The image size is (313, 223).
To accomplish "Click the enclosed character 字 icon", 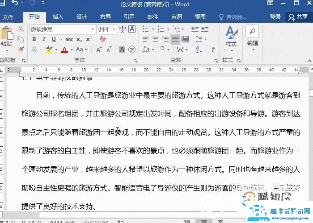I will click(132, 50).
